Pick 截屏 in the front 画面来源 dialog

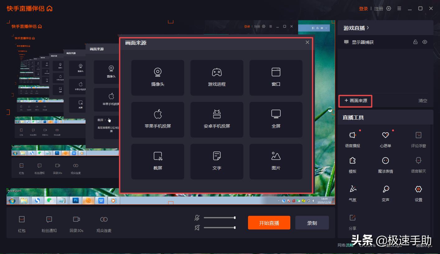[x=157, y=161]
